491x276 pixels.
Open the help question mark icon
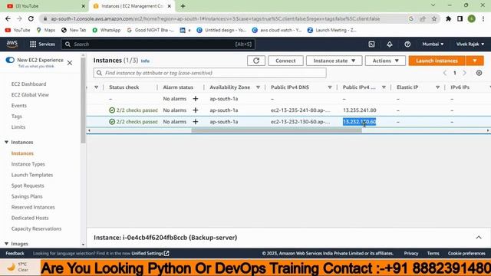pyautogui.click(x=407, y=44)
